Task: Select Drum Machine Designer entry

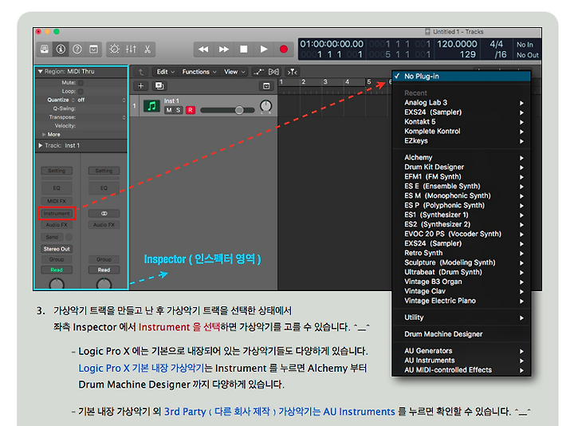Action: [462, 334]
